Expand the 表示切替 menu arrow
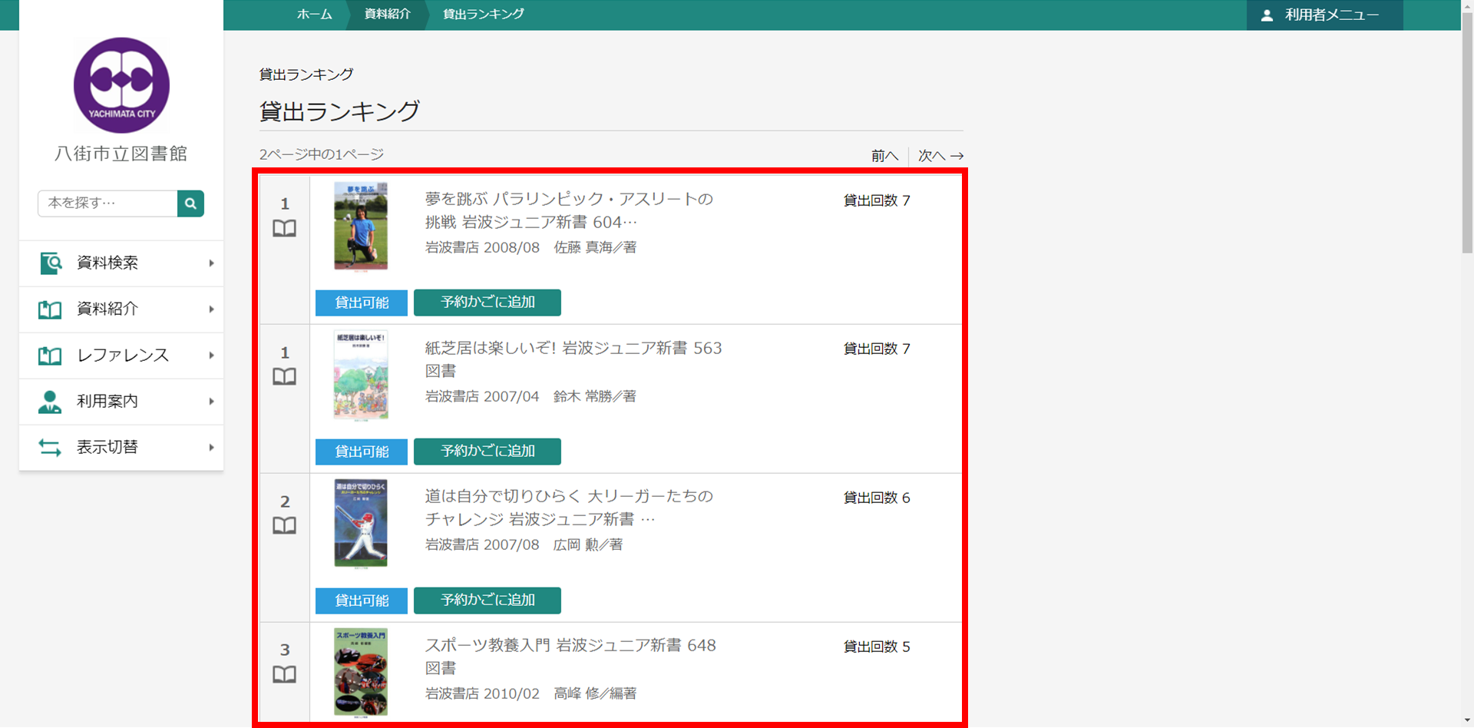 [211, 448]
